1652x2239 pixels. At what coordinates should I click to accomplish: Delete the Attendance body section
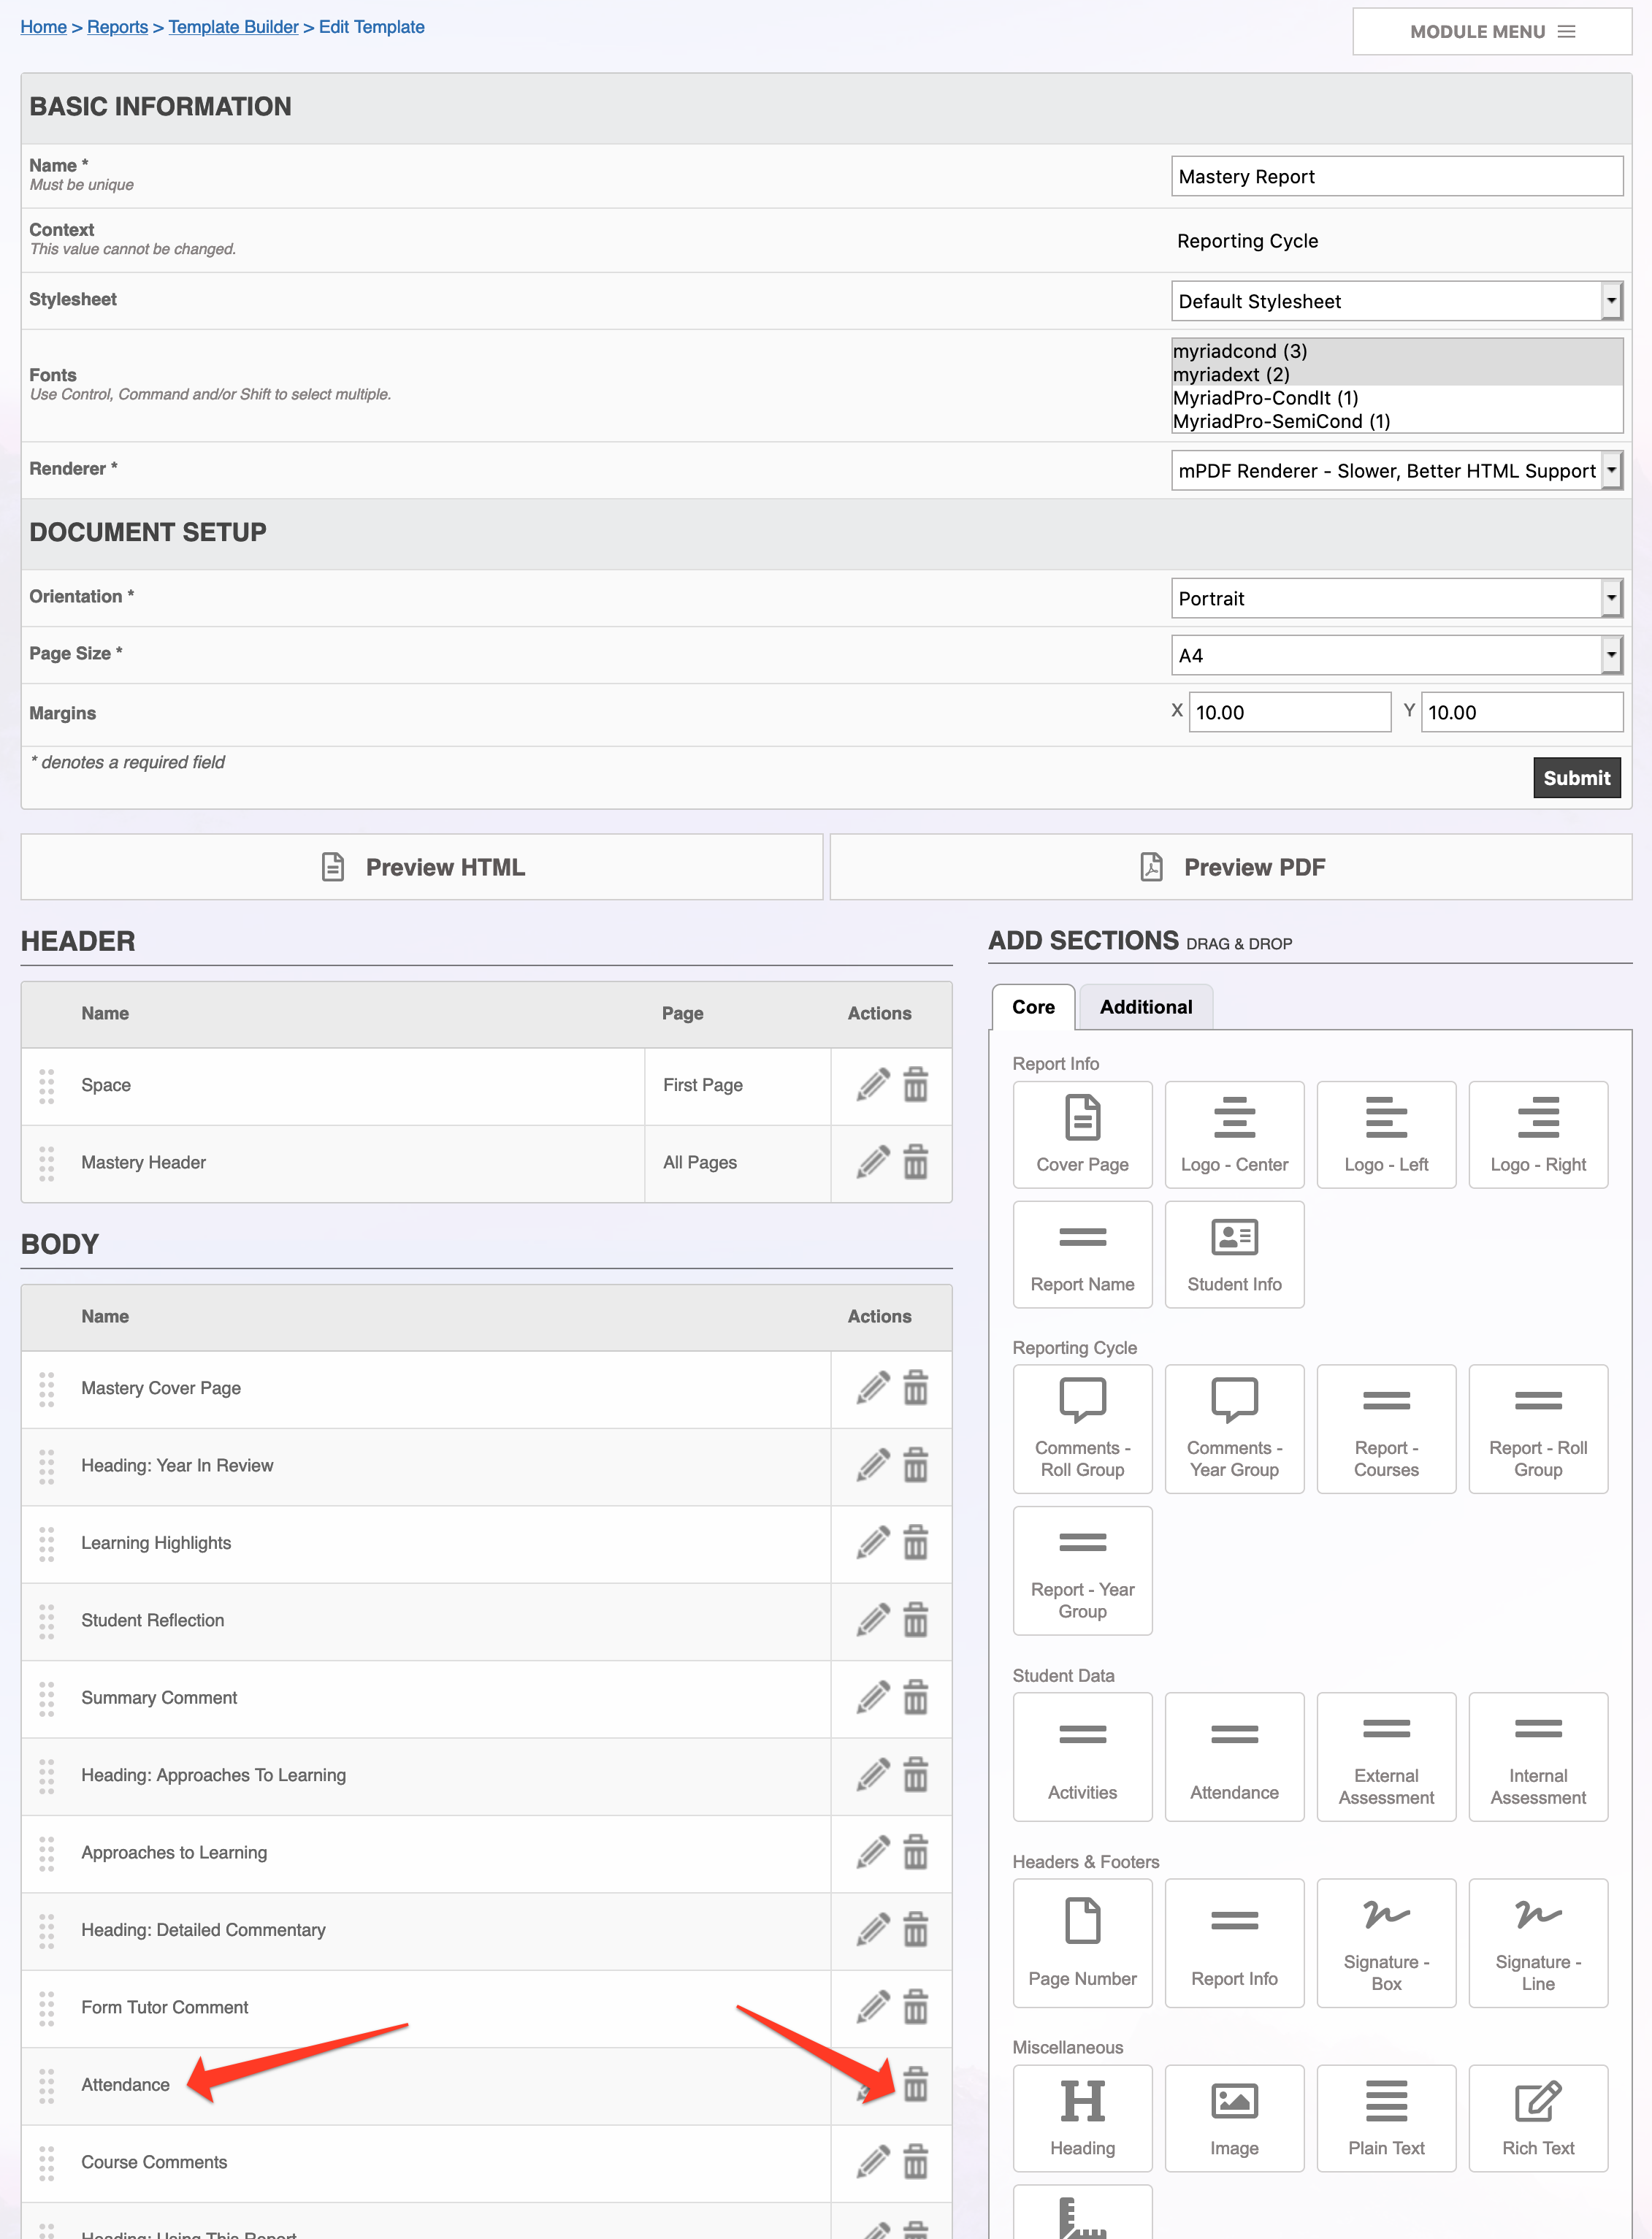pos(915,2084)
